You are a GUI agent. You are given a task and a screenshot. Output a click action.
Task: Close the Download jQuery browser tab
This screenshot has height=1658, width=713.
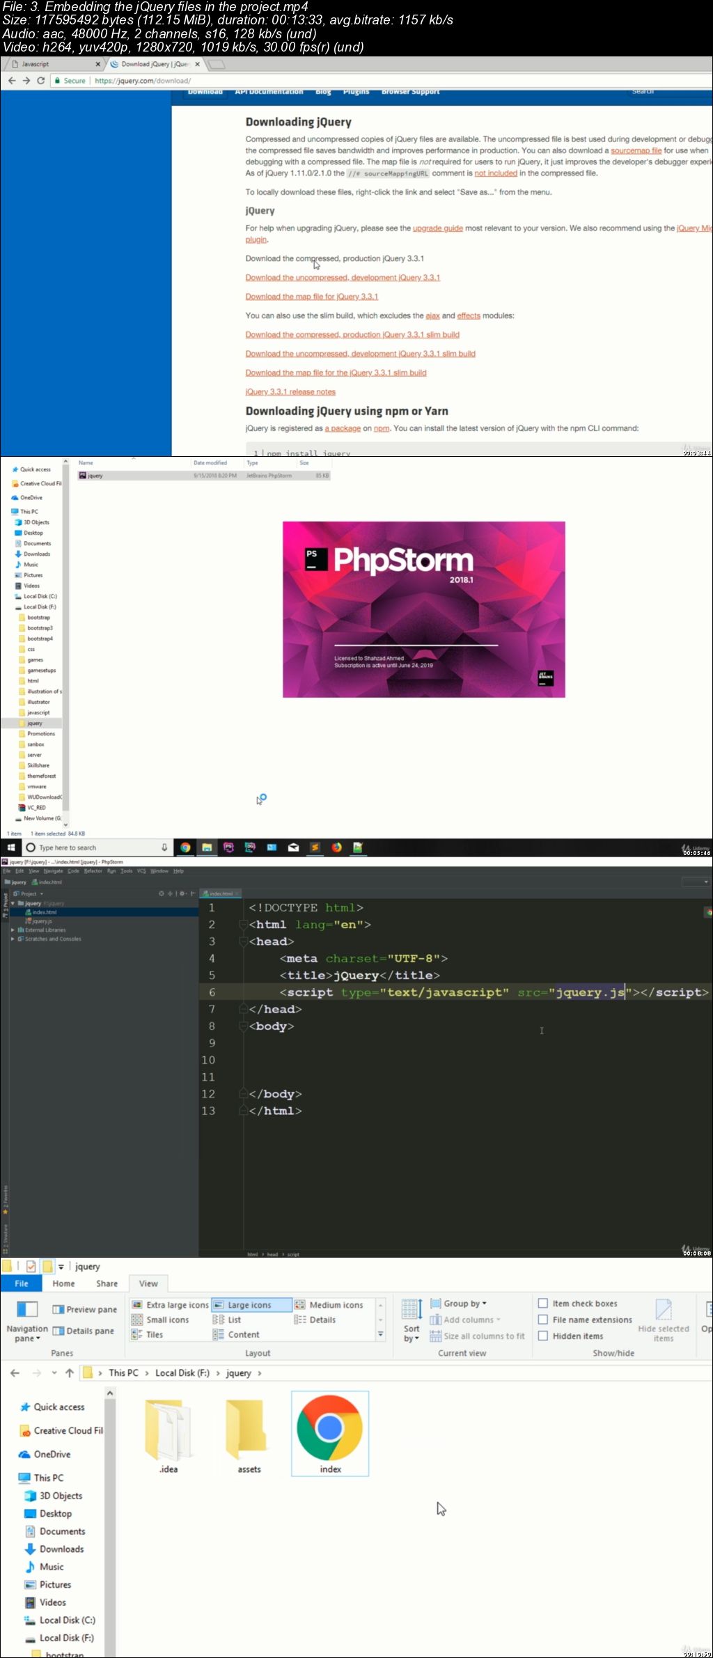pos(197,64)
